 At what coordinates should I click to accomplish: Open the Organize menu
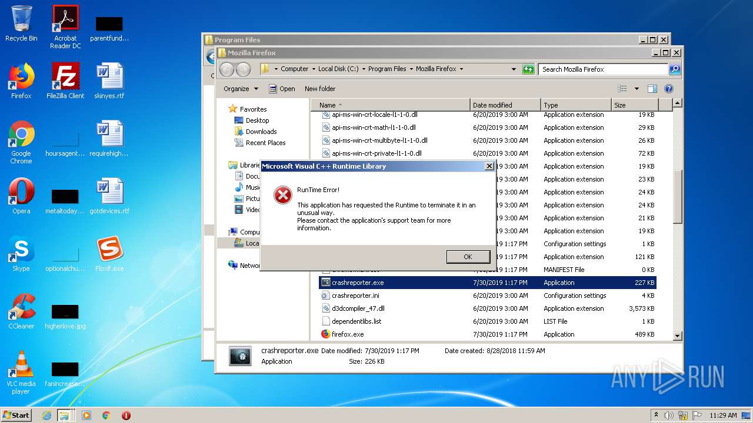241,89
